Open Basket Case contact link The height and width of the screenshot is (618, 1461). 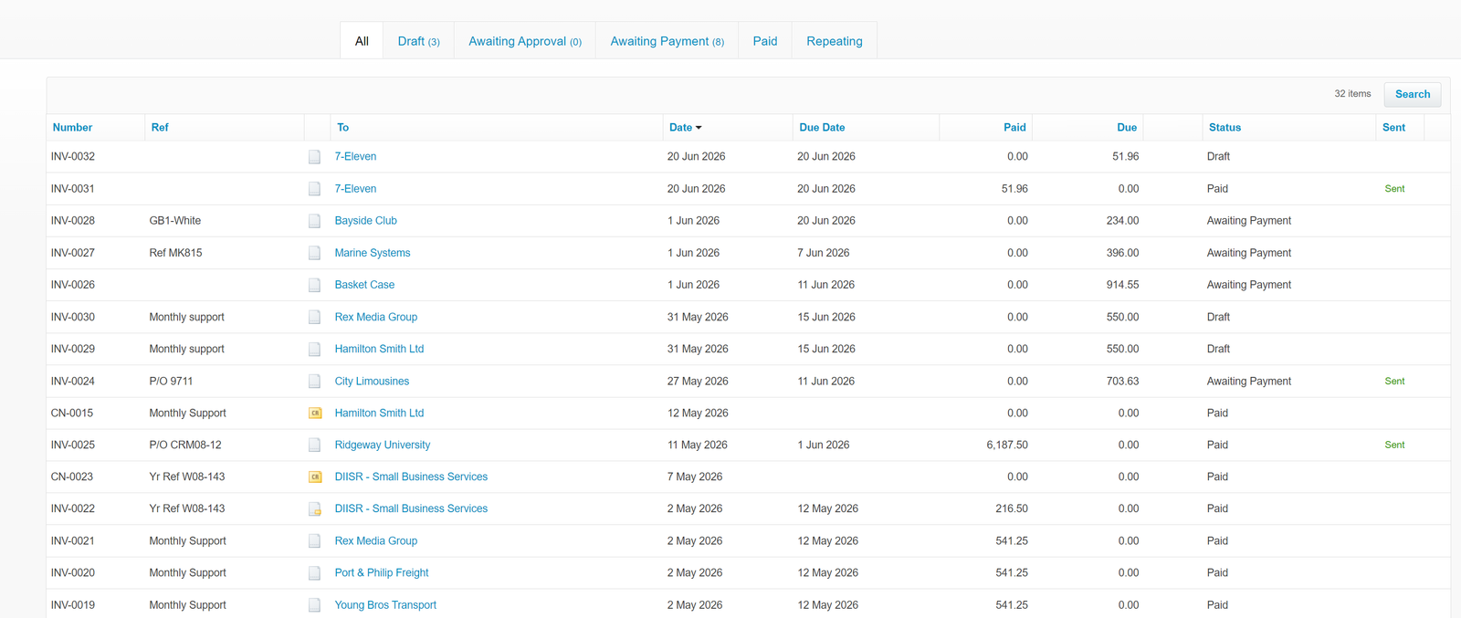coord(364,285)
